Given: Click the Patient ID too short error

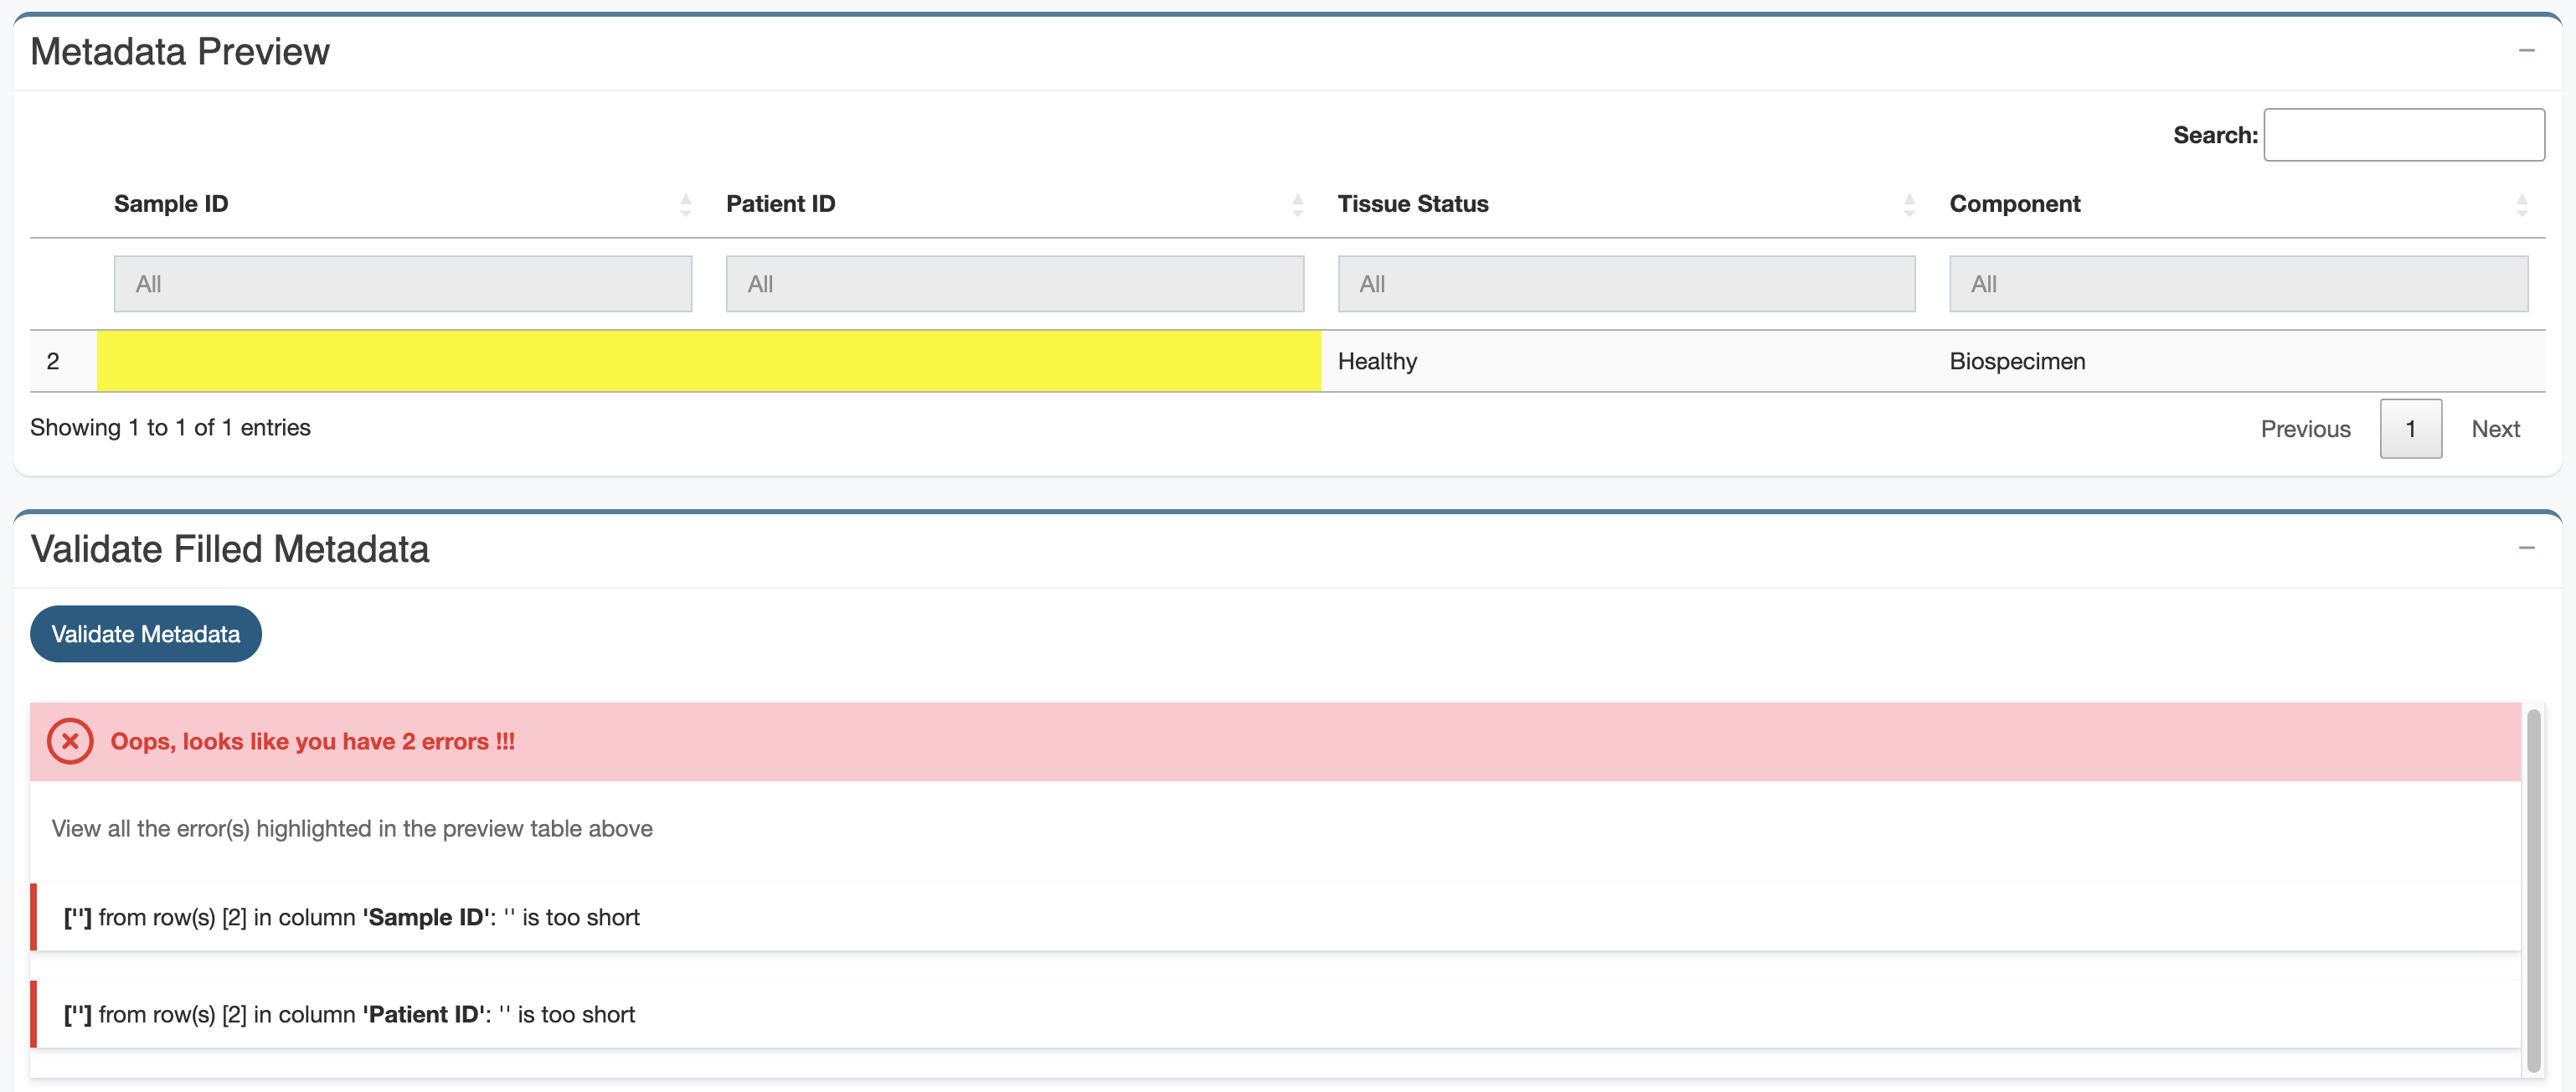Looking at the screenshot, I should click(x=1275, y=1014).
